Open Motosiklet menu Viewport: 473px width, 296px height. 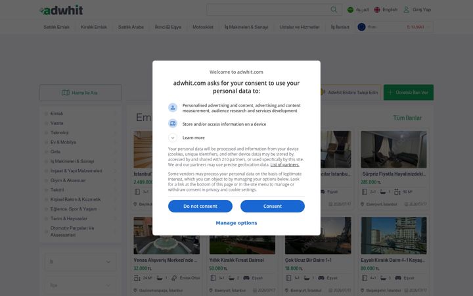[203, 27]
